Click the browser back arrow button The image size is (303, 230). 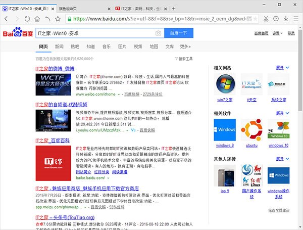pos(6,18)
